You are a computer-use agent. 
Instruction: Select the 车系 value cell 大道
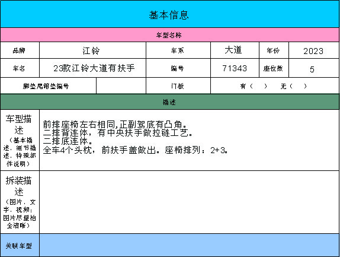(x=235, y=50)
